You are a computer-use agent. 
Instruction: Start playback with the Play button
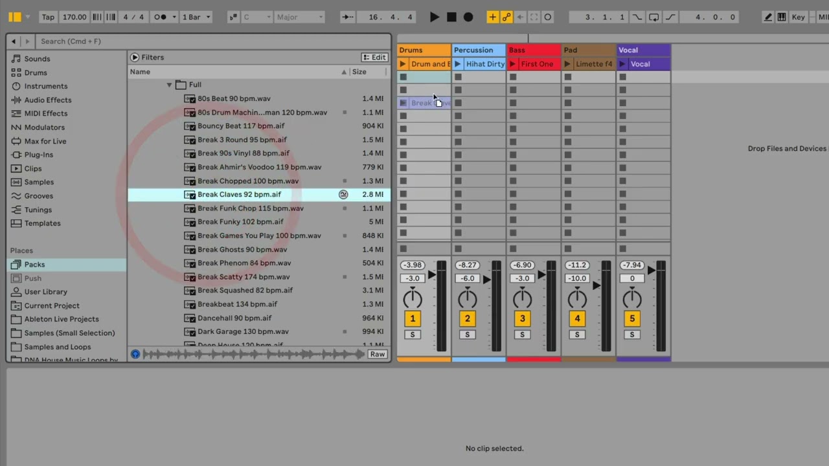tap(435, 17)
